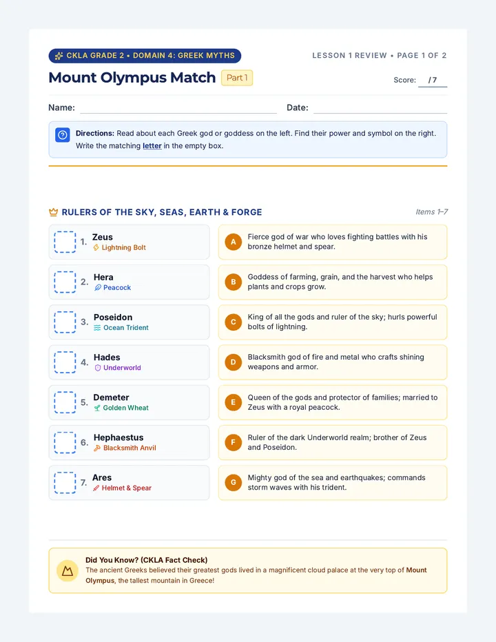Click the ocean waves icon under Poseidon
Screen dimensions: 496x642
(98, 328)
